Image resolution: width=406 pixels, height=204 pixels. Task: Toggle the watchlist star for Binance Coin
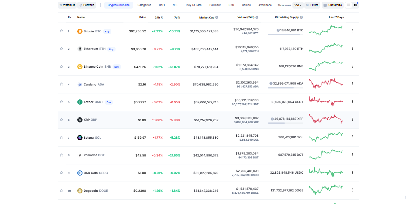click(x=61, y=66)
